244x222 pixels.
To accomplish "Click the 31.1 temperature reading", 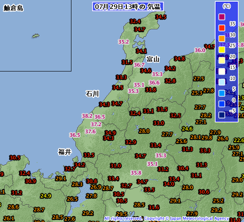I will 197,175.
